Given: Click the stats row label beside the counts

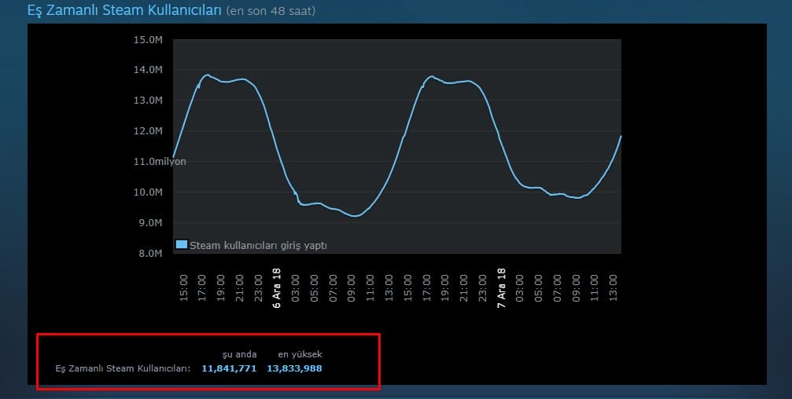Looking at the screenshot, I should click(123, 368).
